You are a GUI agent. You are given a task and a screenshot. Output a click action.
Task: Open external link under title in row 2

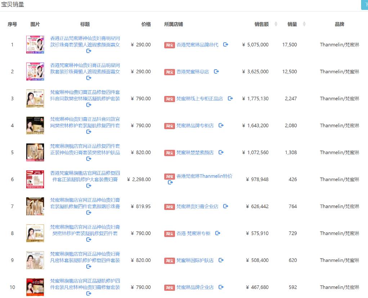point(89,78)
